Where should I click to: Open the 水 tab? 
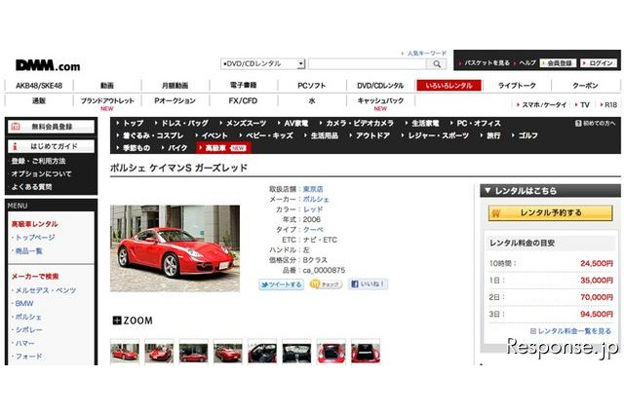pos(312,101)
